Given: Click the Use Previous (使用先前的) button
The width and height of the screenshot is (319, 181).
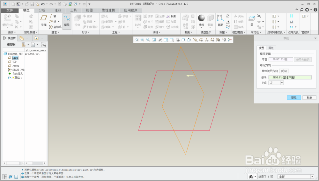Looking at the screenshot, I should pyautogui.click(x=303, y=60).
